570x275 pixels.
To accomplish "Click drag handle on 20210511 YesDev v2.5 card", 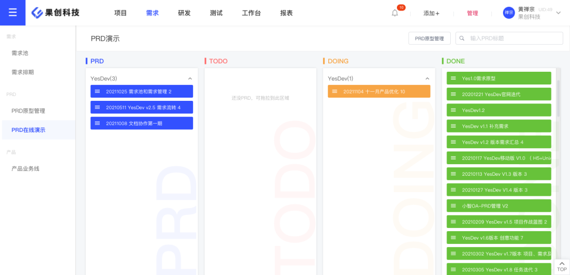I will (x=98, y=107).
